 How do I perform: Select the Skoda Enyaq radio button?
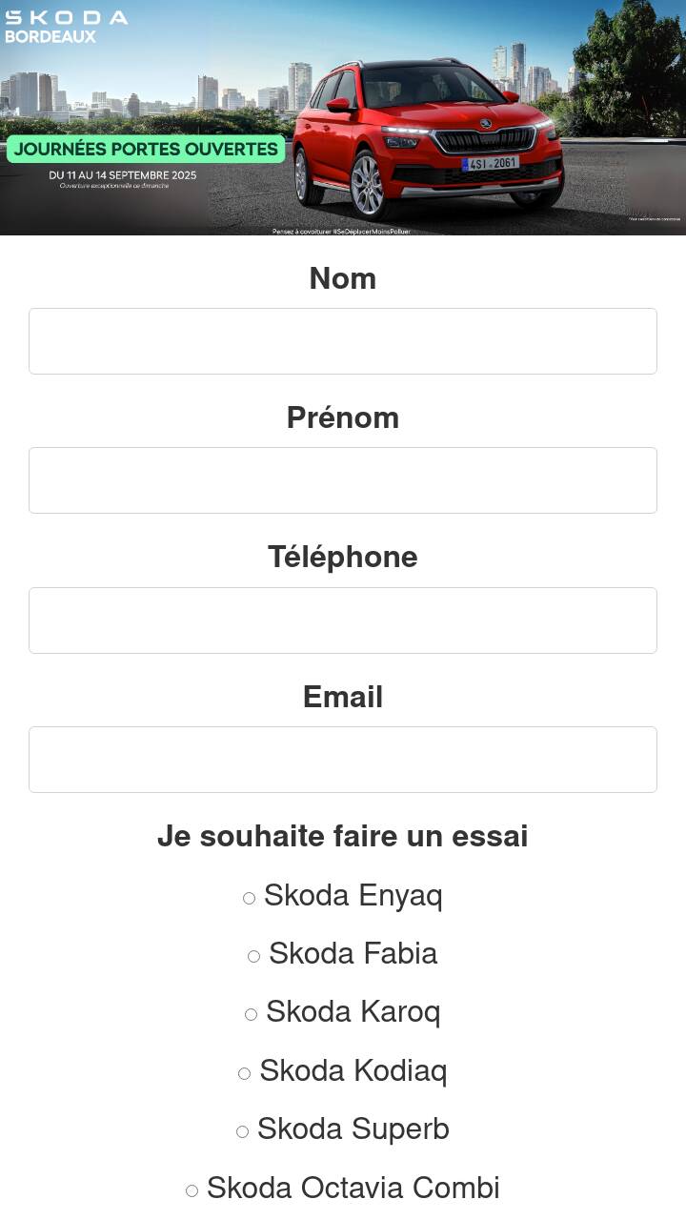[x=250, y=898]
